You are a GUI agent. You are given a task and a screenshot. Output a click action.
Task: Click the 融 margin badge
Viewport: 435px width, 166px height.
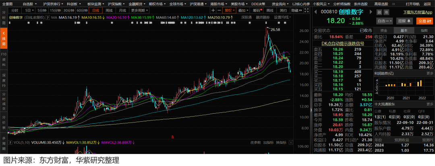pyautogui.click(x=379, y=12)
